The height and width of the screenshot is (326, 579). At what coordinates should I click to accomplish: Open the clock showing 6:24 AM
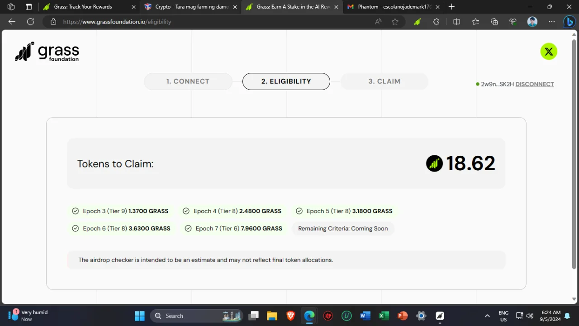click(x=551, y=316)
